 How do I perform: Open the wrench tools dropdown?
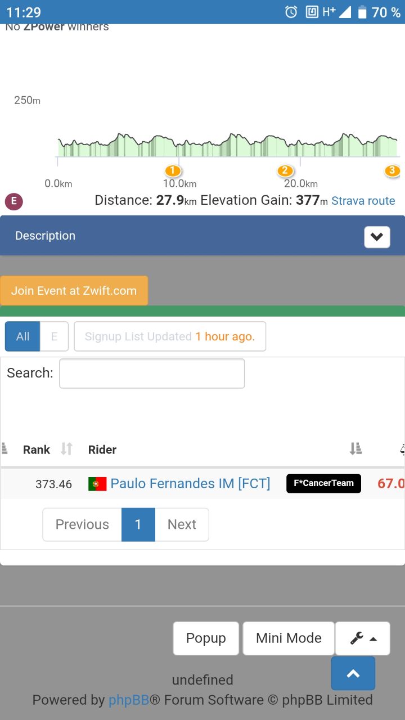click(x=363, y=638)
